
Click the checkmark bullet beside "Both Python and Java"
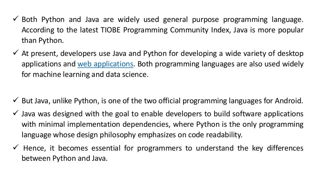point(16,19)
